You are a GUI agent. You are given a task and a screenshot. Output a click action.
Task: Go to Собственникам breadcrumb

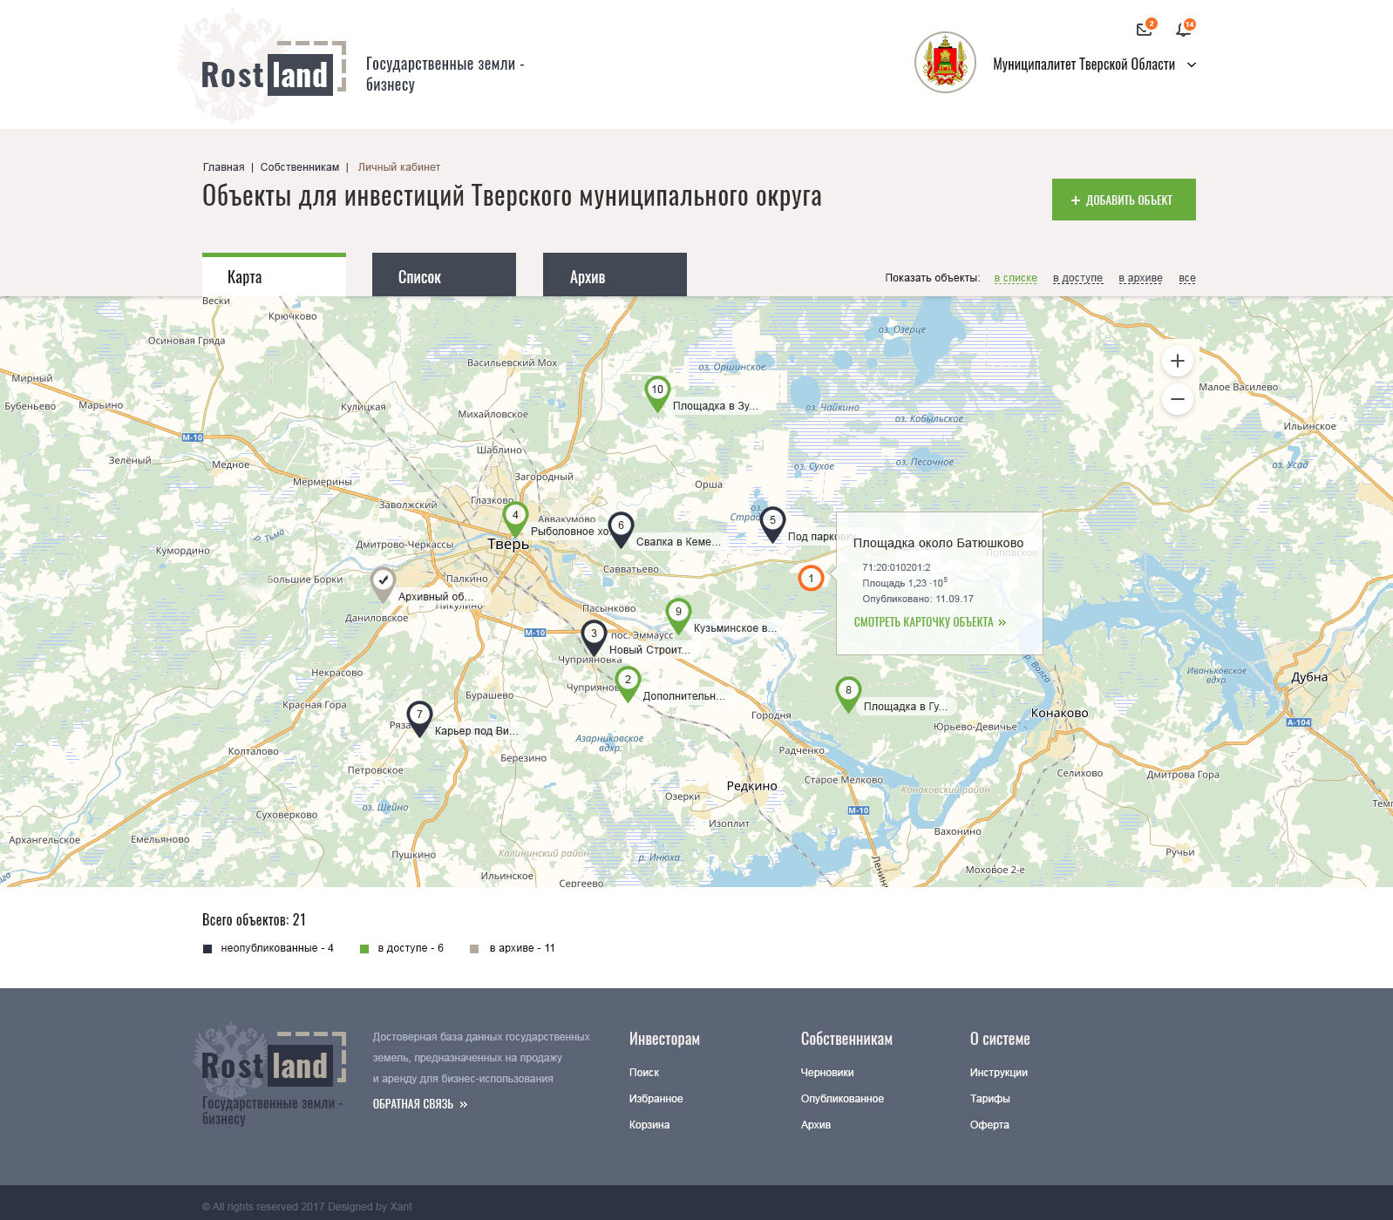[300, 167]
